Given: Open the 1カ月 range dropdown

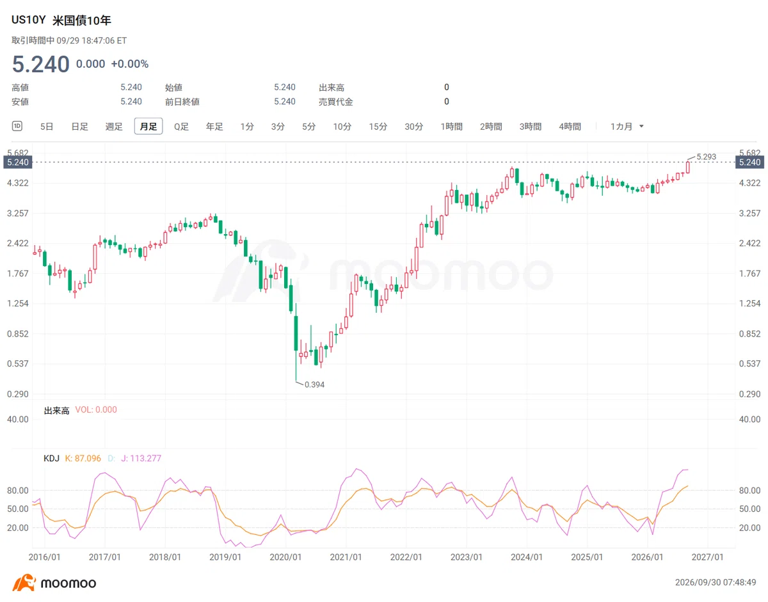Looking at the screenshot, I should tap(627, 127).
